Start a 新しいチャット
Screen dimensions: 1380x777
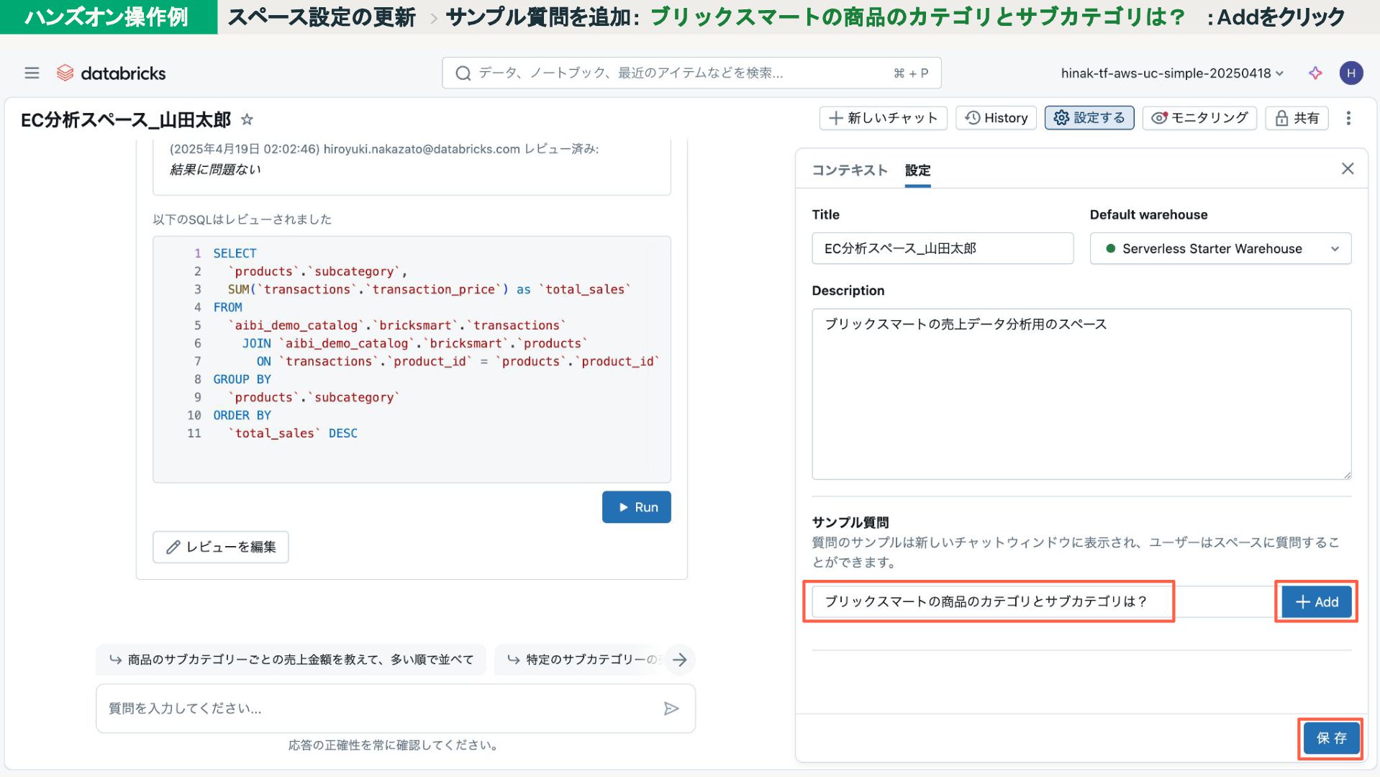pos(883,118)
